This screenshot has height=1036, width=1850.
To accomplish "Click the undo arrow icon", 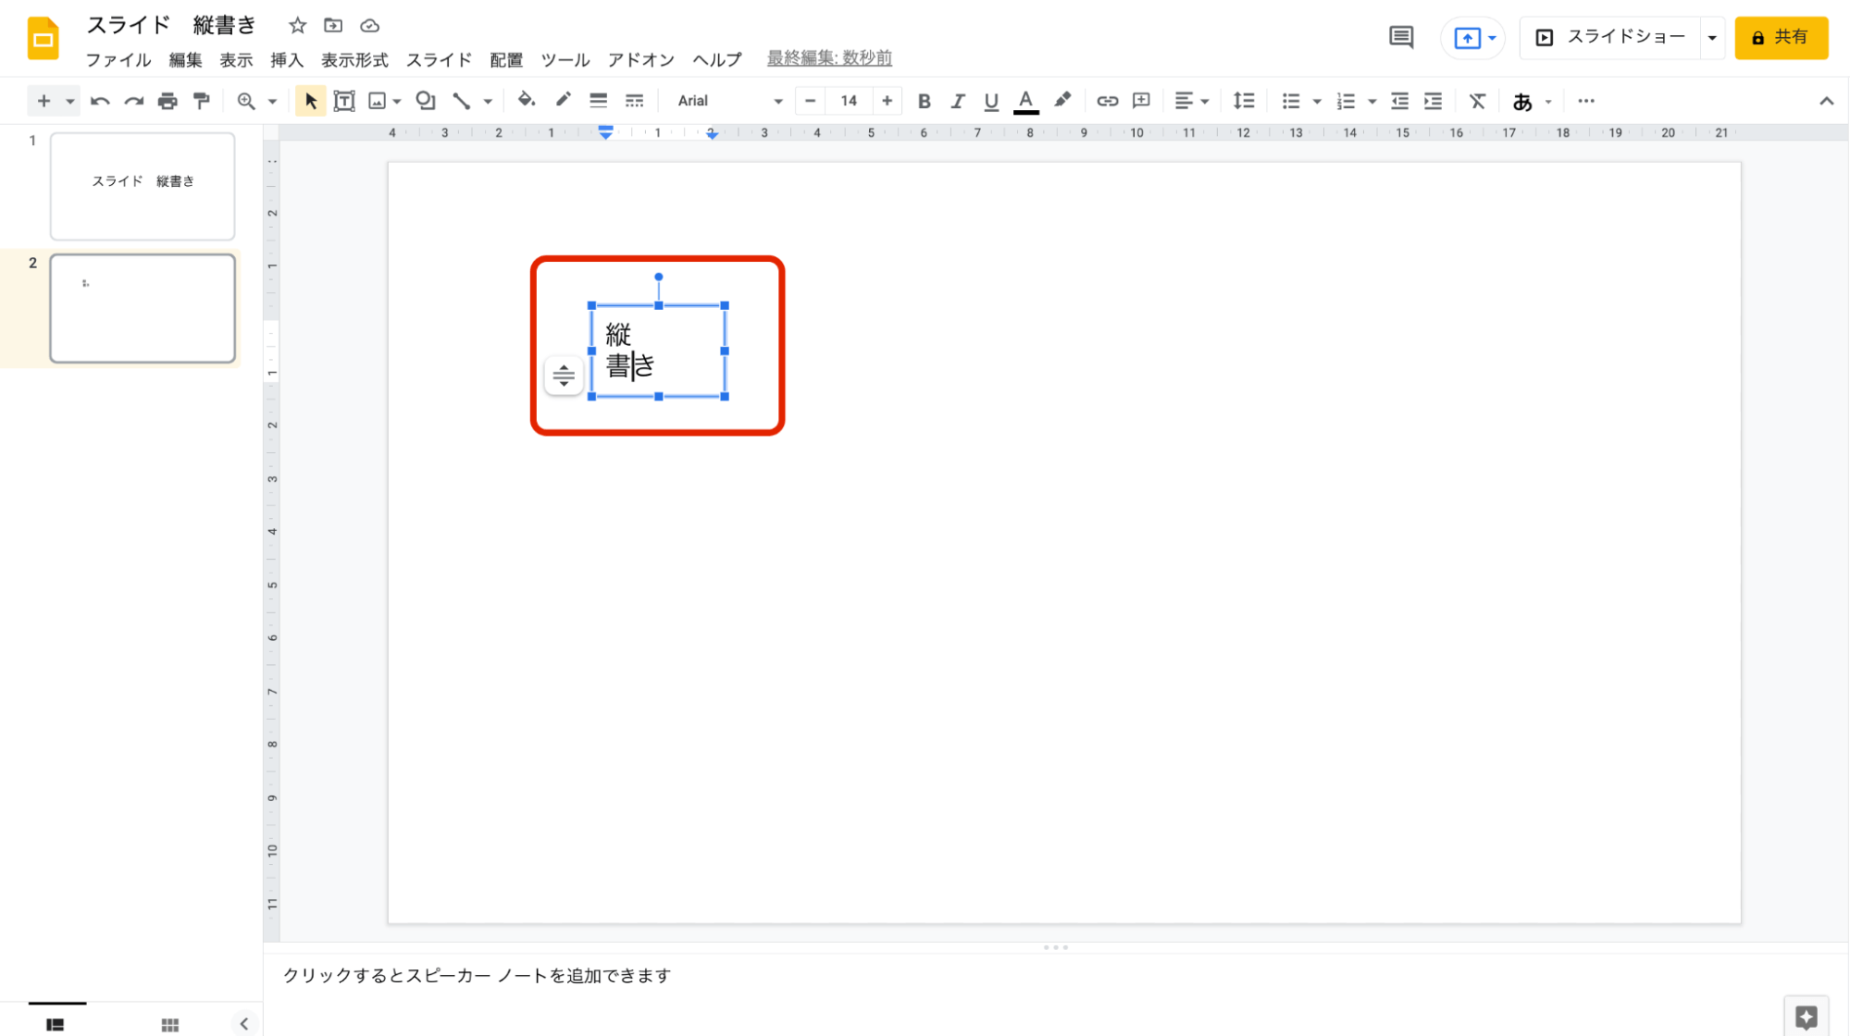I will [x=100, y=101].
